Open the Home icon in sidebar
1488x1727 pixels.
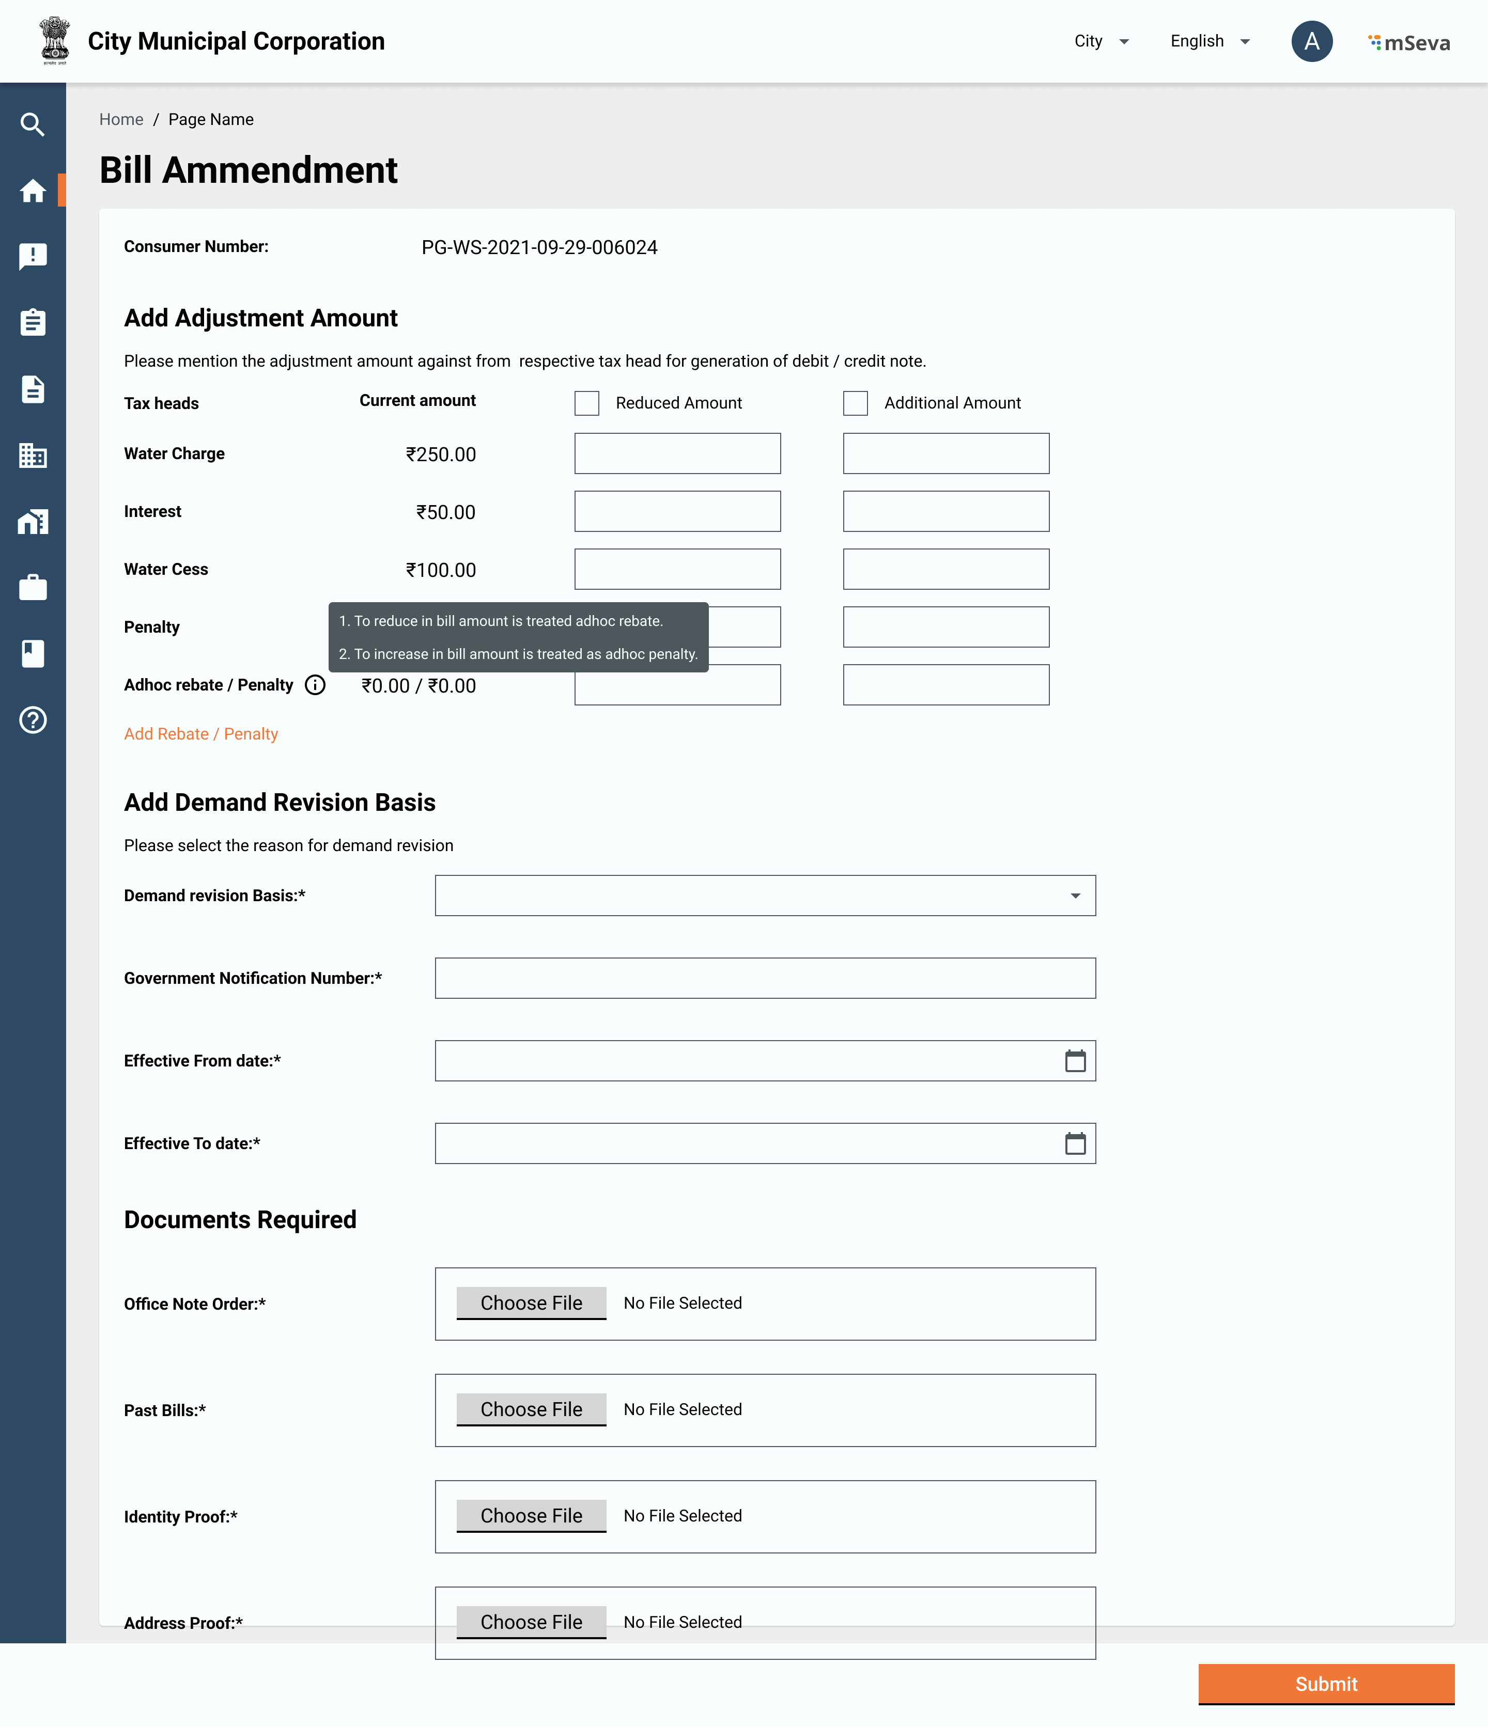click(33, 191)
